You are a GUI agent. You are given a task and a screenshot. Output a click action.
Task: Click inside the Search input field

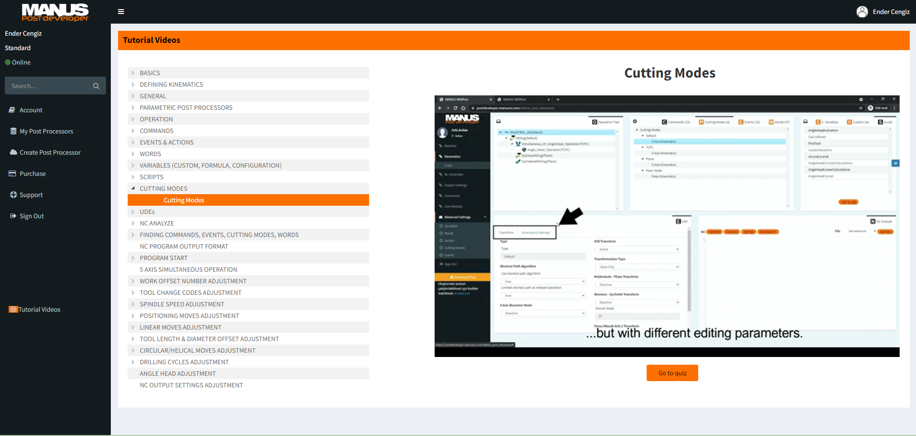(48, 86)
